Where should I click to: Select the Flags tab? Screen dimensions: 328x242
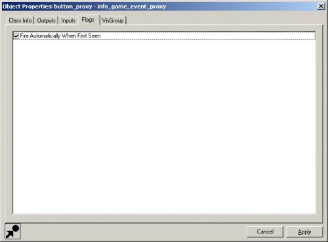point(89,20)
